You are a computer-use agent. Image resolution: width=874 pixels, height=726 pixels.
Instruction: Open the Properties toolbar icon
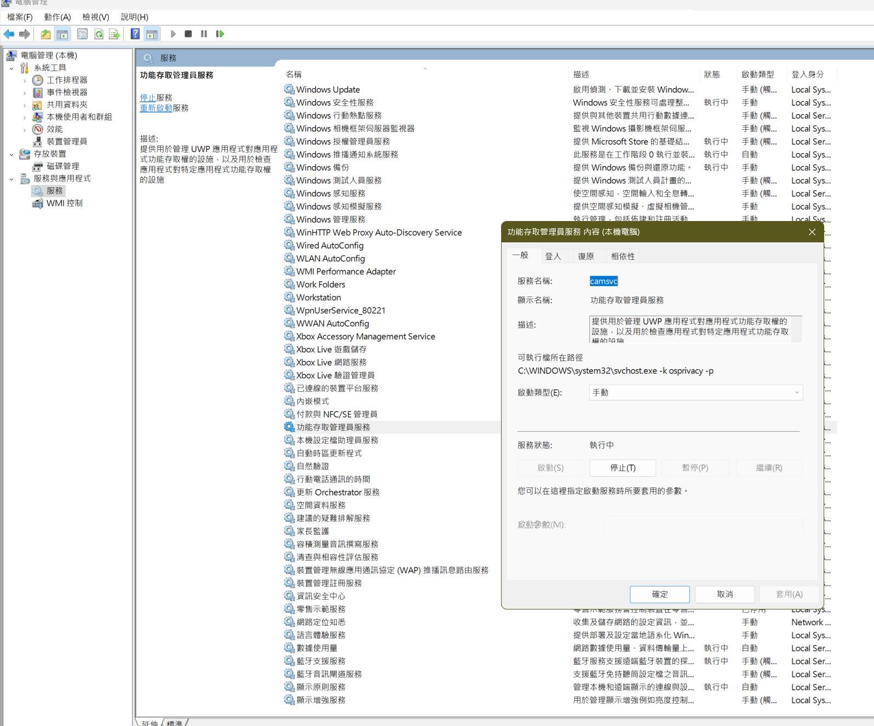pos(82,34)
